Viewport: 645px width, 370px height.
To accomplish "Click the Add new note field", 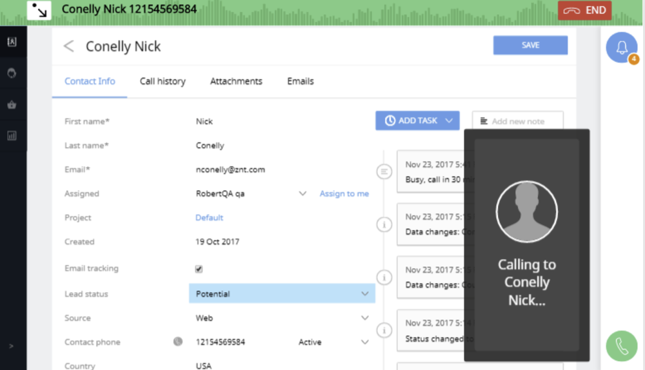I will 518,121.
